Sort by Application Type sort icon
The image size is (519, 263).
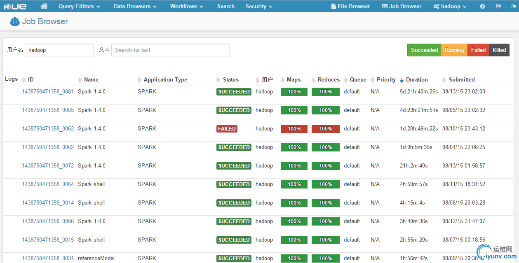click(140, 80)
